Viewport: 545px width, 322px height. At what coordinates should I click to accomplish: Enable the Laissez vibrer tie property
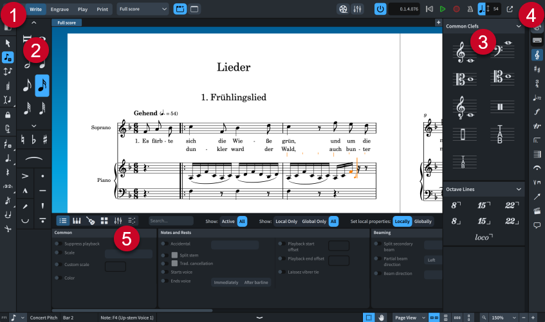(281, 272)
